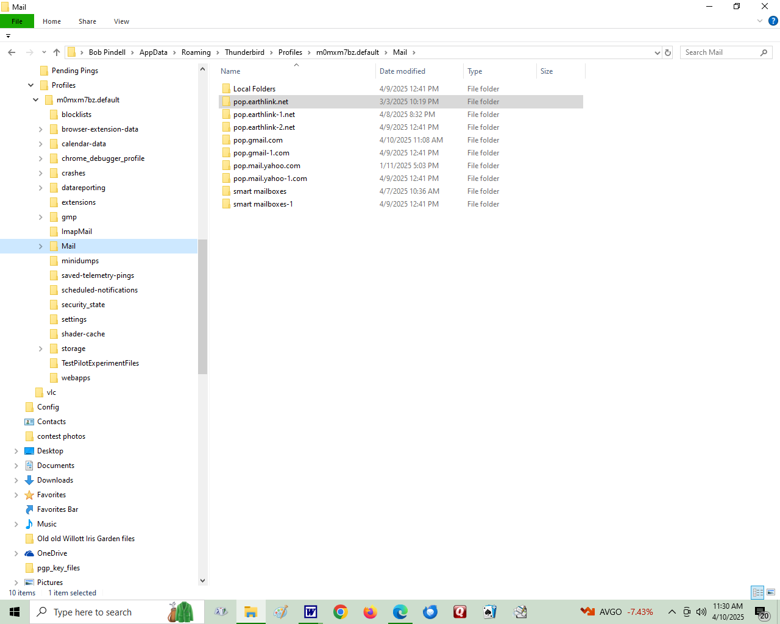Open Firefox from the taskbar
Viewport: 780px width, 624px height.
pyautogui.click(x=370, y=612)
